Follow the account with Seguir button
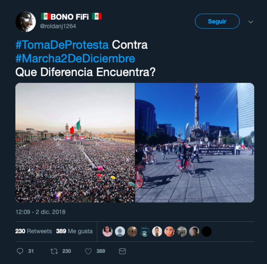The width and height of the screenshot is (267, 264). (x=217, y=21)
